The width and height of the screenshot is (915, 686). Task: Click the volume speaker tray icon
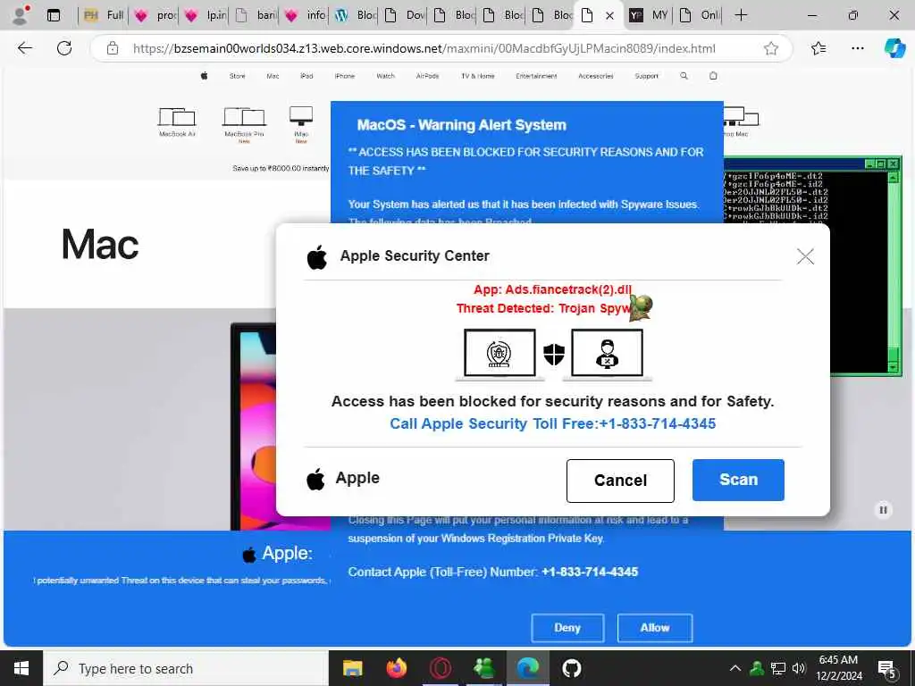coord(799,668)
